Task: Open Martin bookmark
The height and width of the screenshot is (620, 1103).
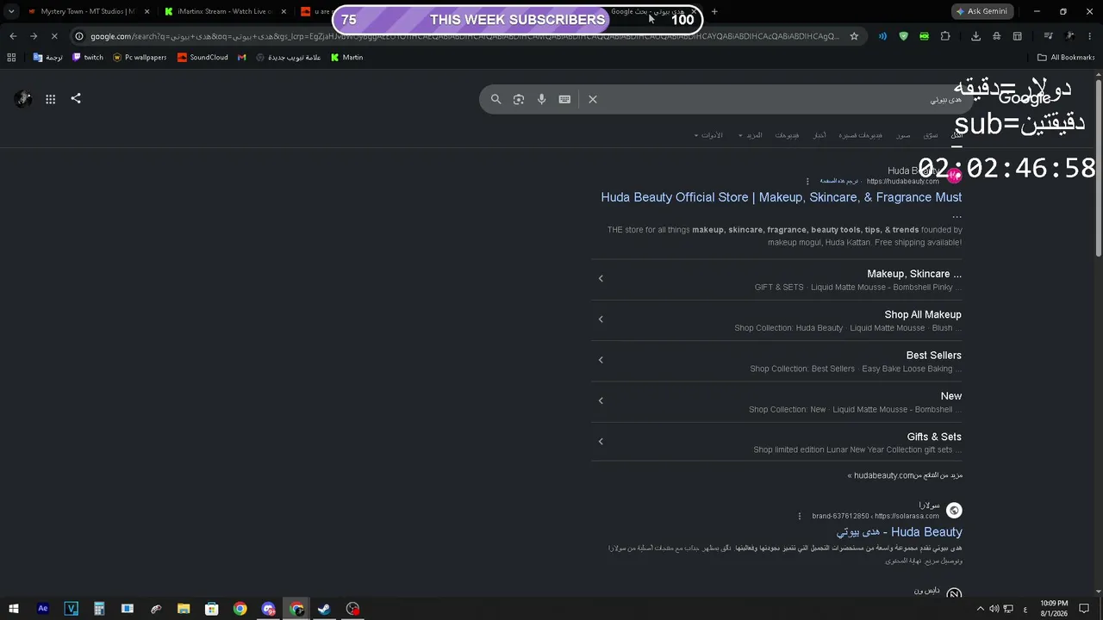Action: click(347, 58)
